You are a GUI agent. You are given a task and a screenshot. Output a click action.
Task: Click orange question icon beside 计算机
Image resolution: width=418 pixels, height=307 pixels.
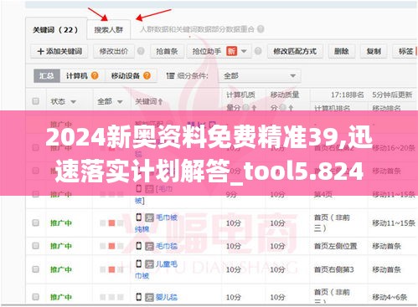(95, 75)
